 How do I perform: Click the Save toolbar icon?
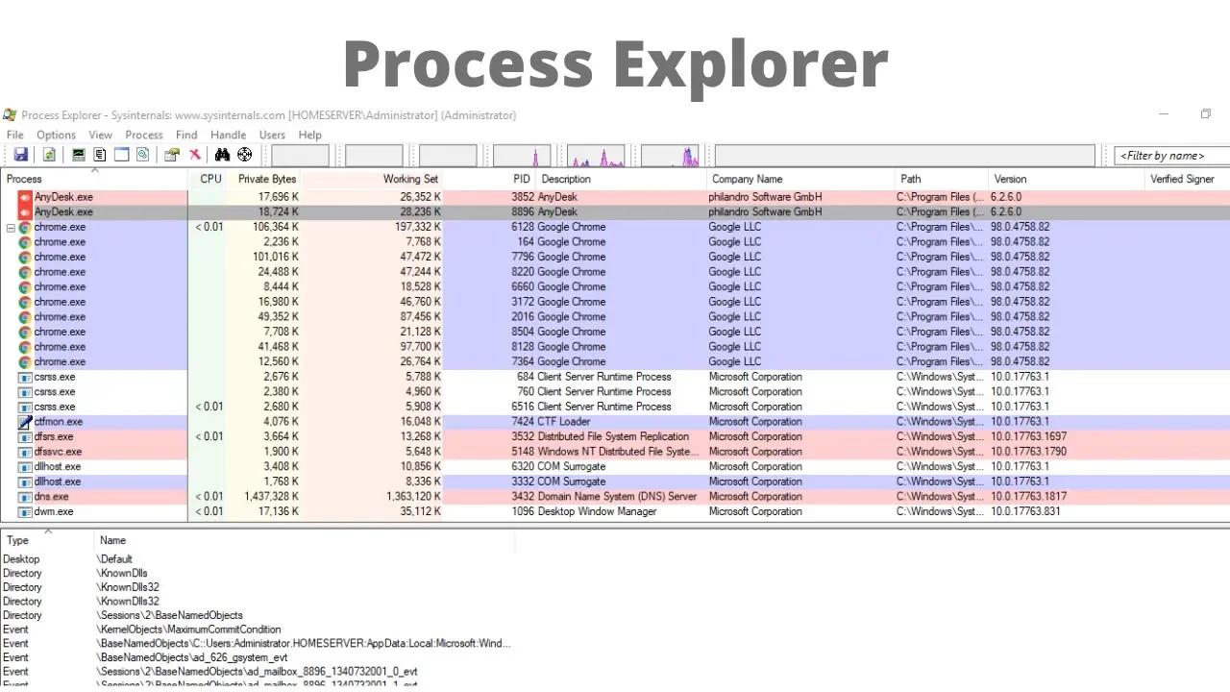(20, 155)
